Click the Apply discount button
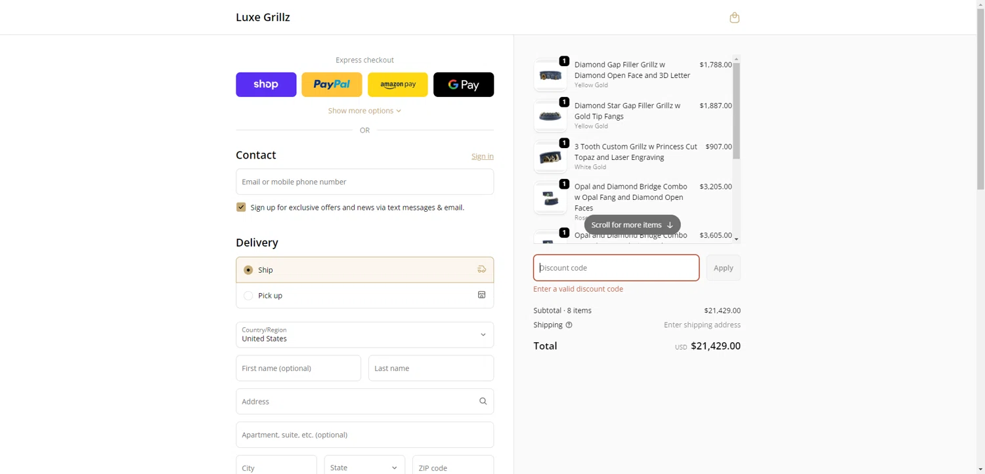Screen dimensions: 985x474 tap(723, 267)
